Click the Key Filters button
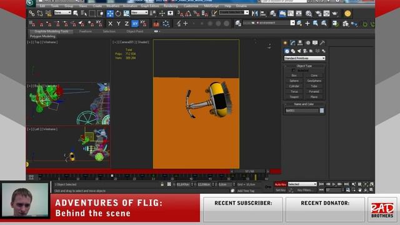The height and width of the screenshot is (225, 400). click(305, 190)
